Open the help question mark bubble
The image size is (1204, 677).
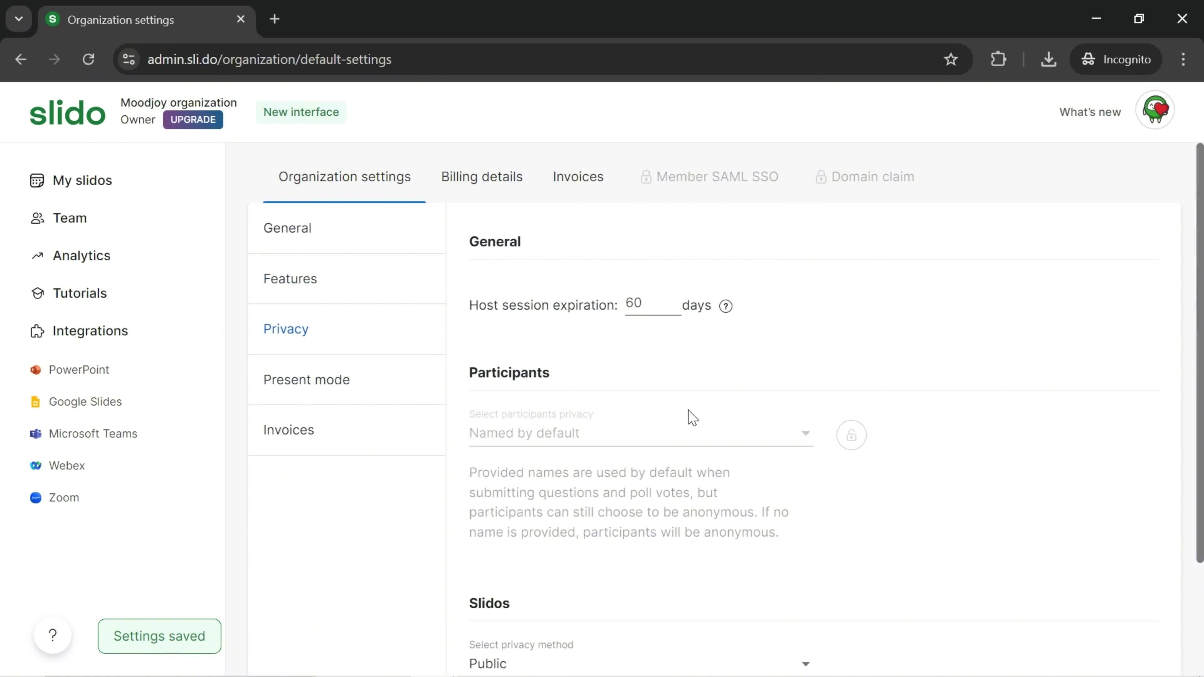53,635
